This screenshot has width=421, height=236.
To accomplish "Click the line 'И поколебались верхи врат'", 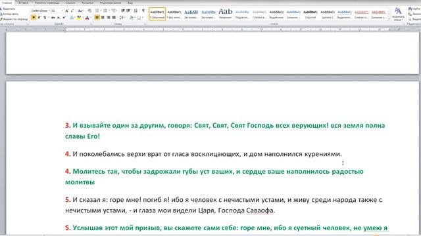I will point(203,154).
